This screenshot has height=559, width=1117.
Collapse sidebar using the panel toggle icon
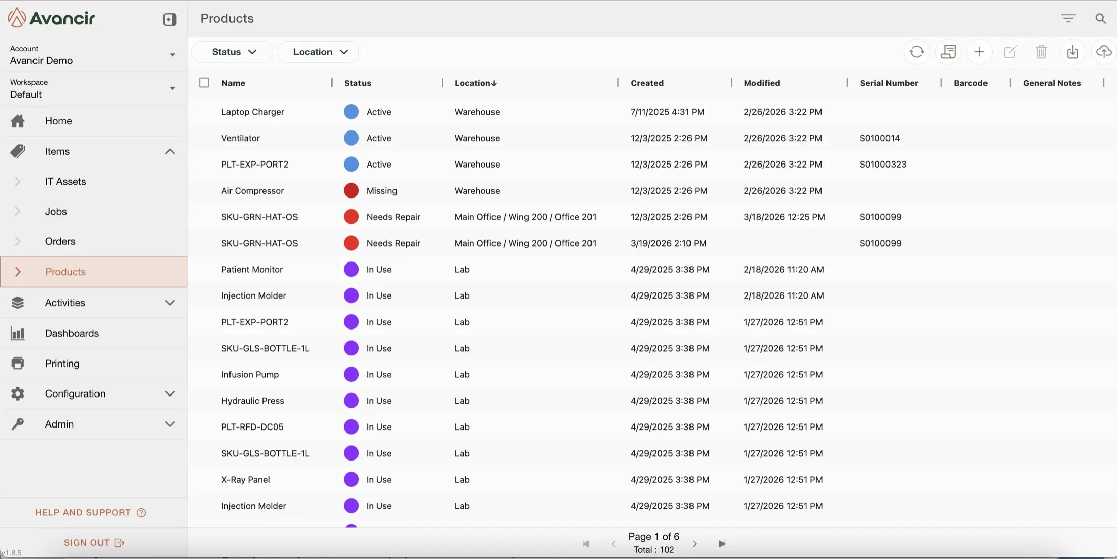tap(170, 19)
